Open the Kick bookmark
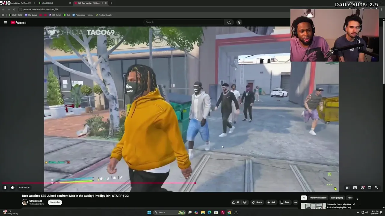Image resolution: width=385 pixels, height=216 pixels. 67,15
